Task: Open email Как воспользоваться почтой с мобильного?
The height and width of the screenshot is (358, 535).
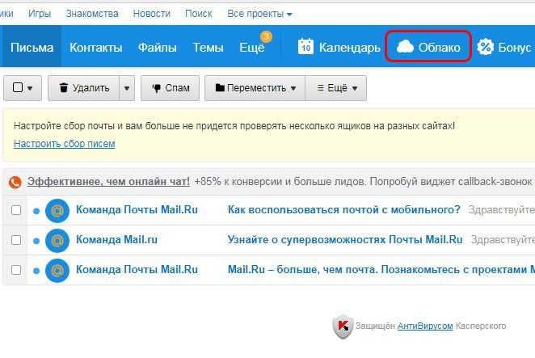Action: point(344,210)
